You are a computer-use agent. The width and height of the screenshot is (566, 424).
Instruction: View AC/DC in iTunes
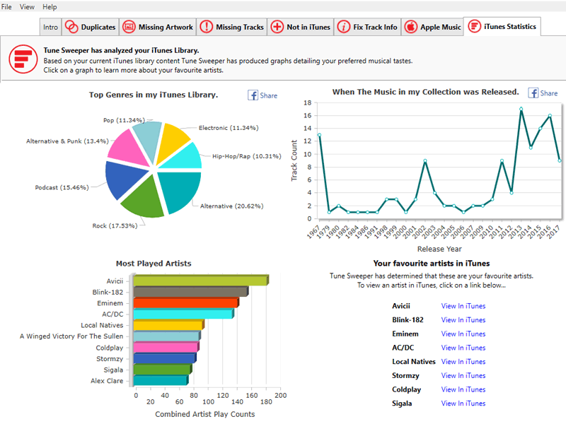coord(463,348)
